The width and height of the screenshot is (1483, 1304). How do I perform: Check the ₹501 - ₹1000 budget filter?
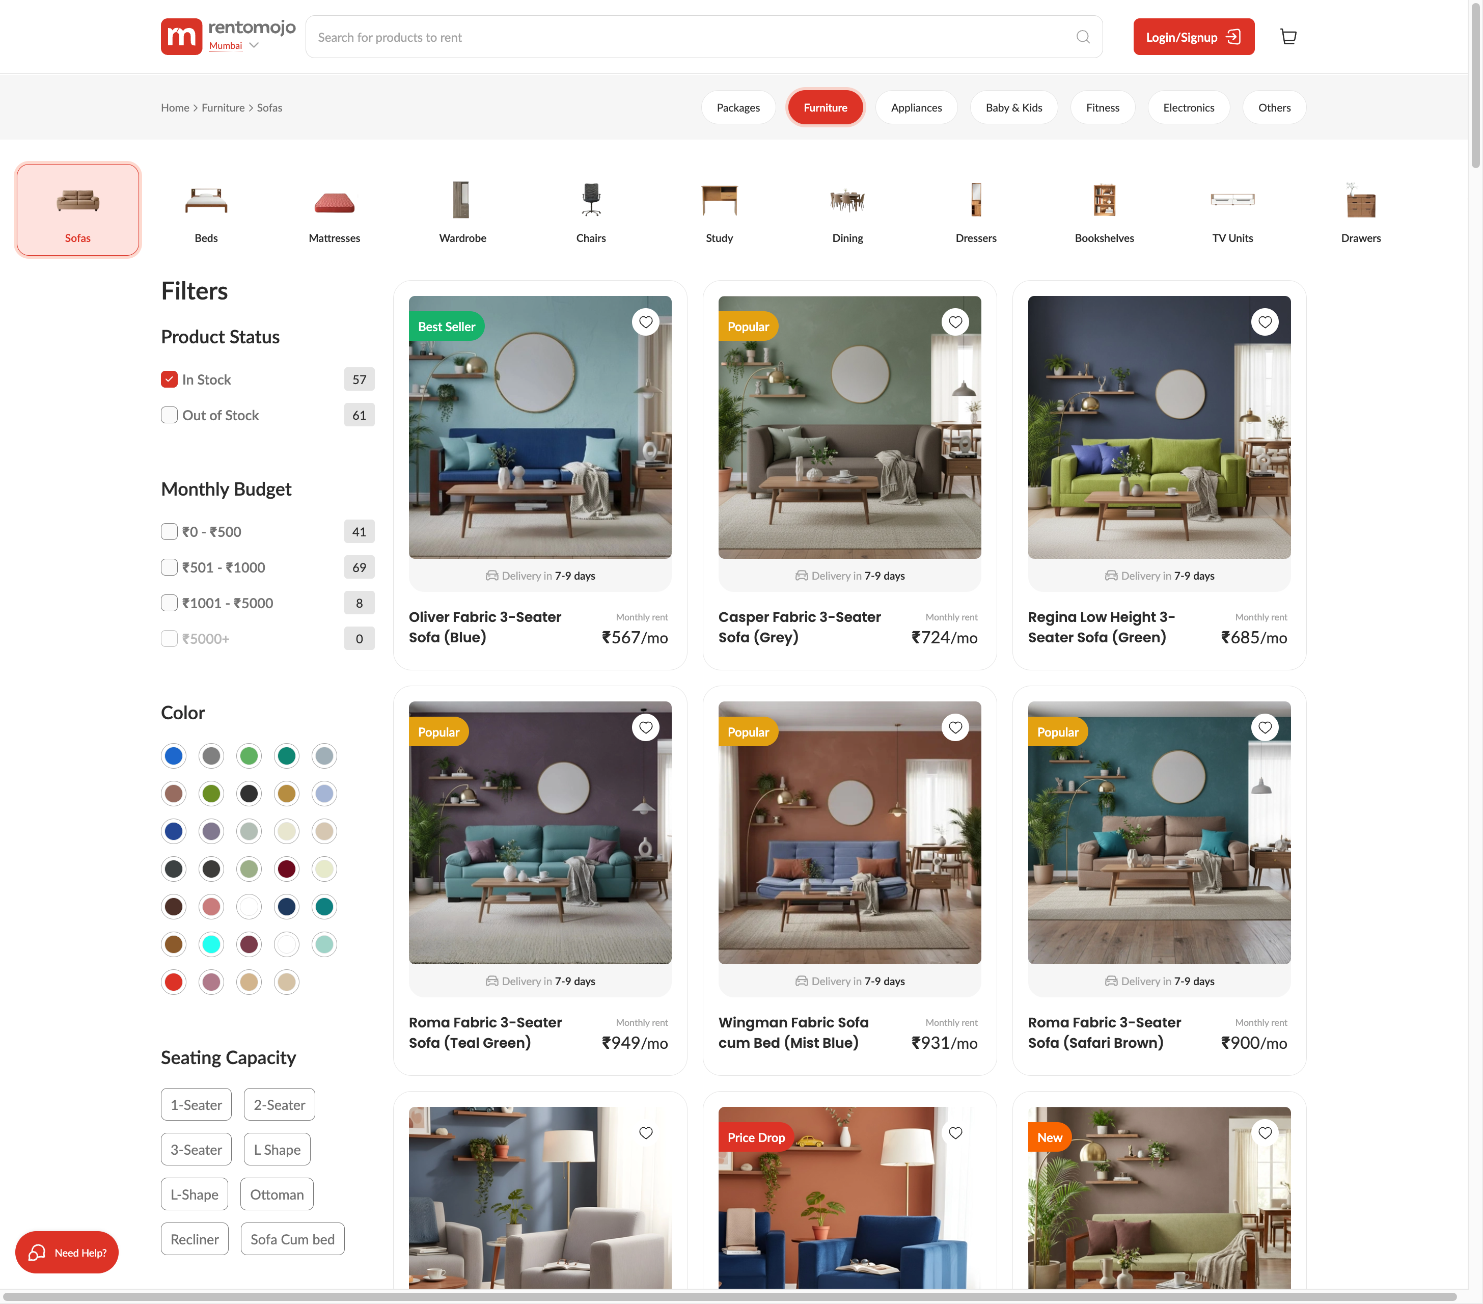tap(169, 567)
